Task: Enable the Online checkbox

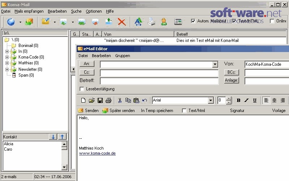Action: (x=272, y=21)
